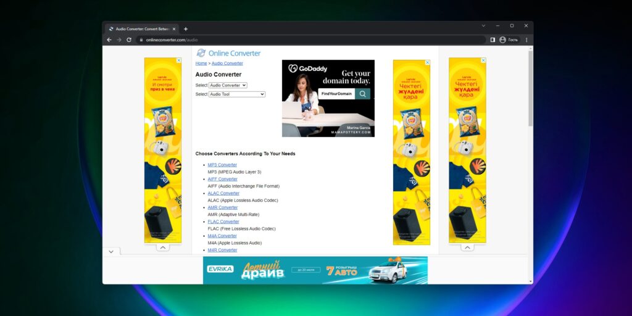Click the left Lay's ad banner image
The width and height of the screenshot is (632, 316).
(x=163, y=151)
